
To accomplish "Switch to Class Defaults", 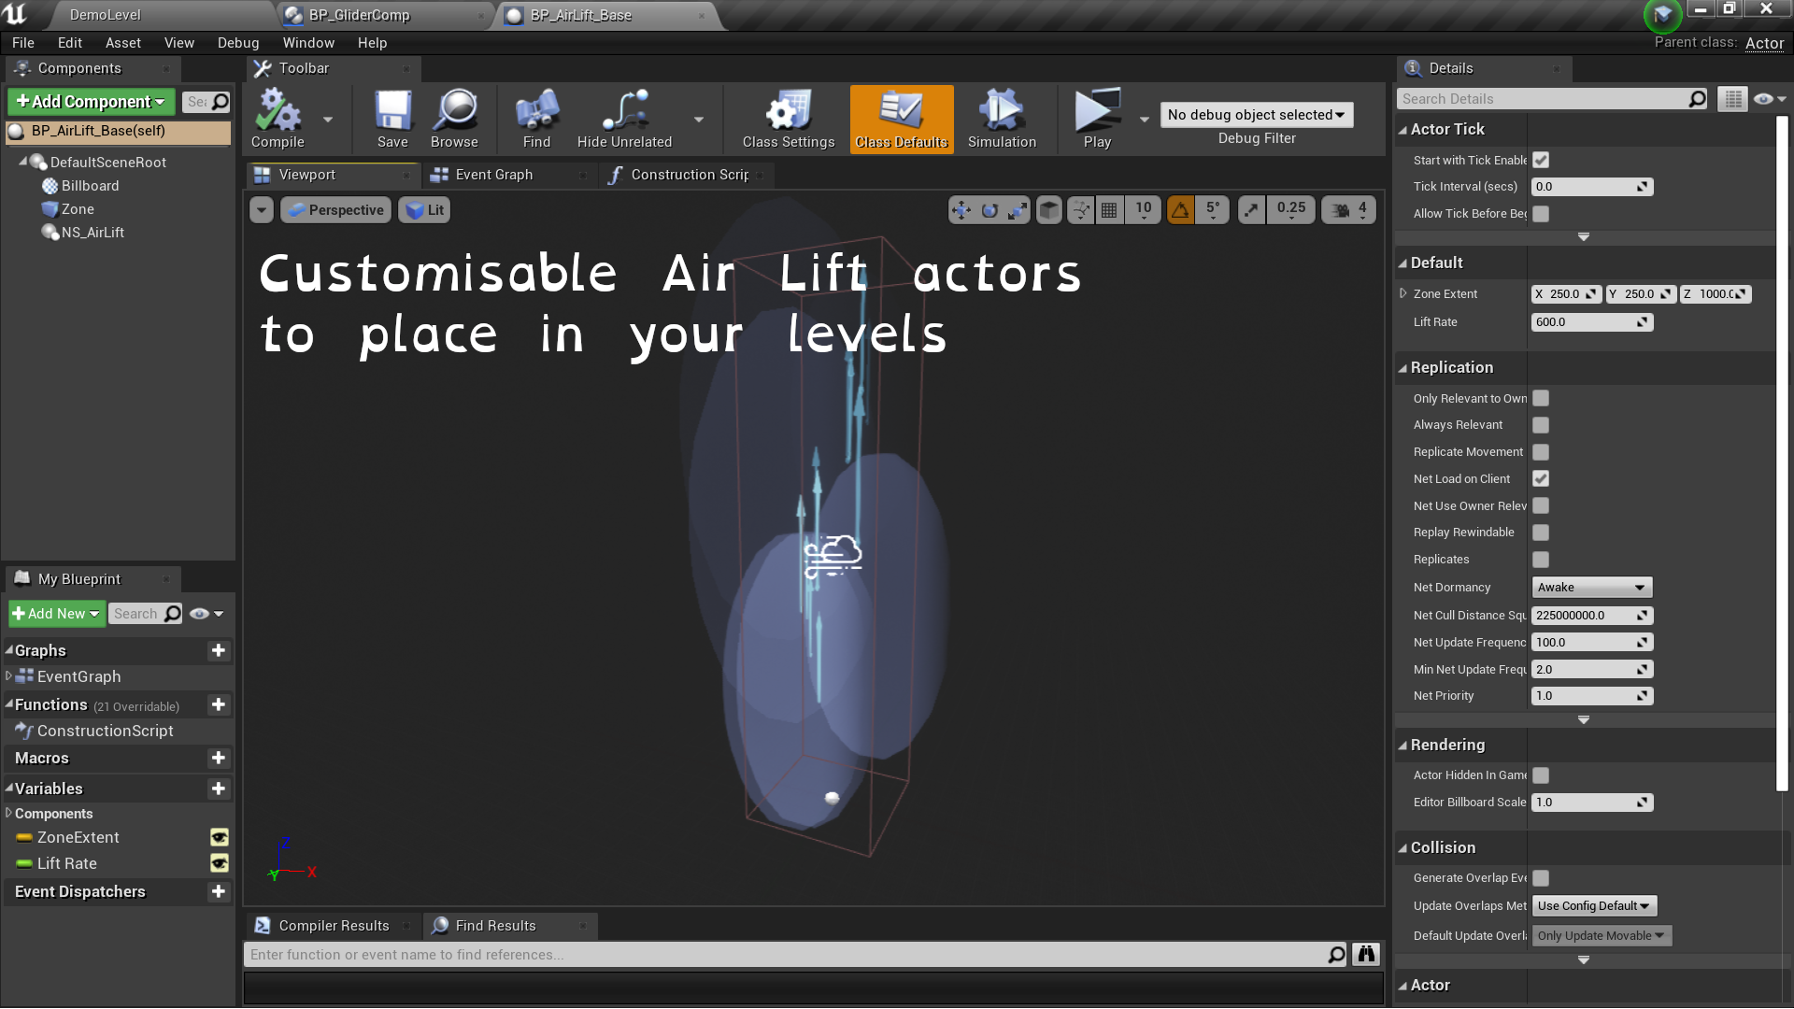I will (x=900, y=119).
